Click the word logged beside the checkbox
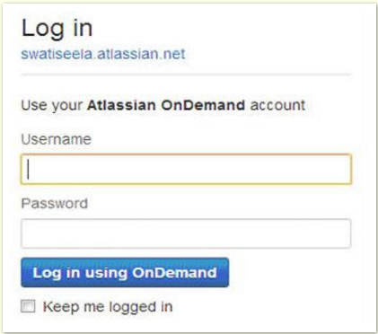Viewport: 378px width, 334px height. click(132, 307)
